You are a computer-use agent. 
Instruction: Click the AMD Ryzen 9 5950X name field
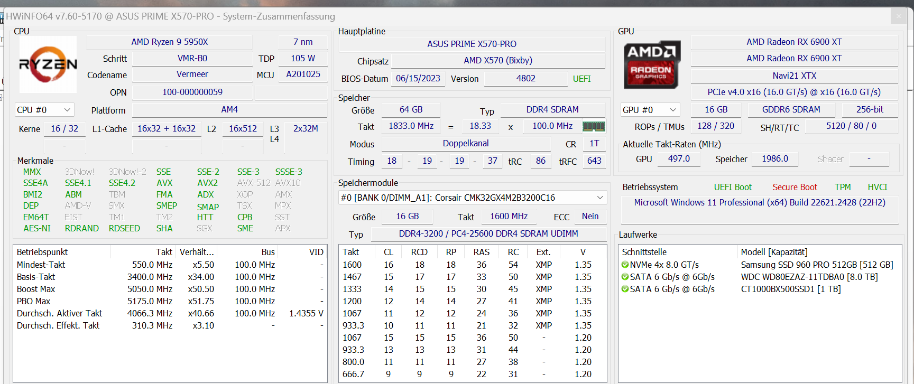pyautogui.click(x=169, y=42)
